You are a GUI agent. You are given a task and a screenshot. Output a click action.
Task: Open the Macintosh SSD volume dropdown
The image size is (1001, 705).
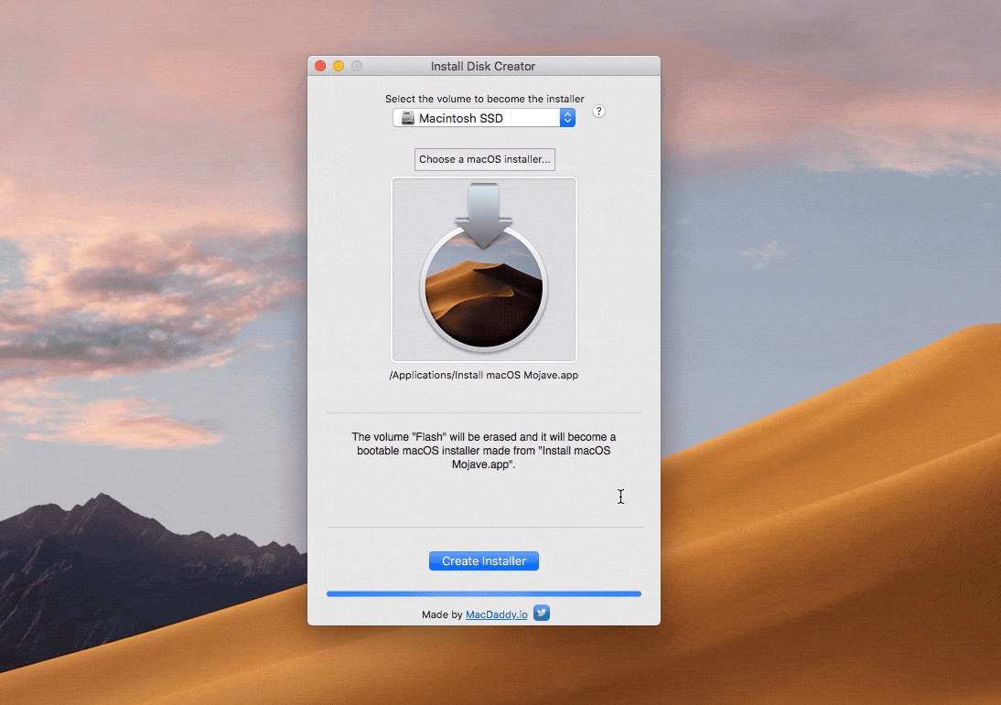[x=484, y=118]
